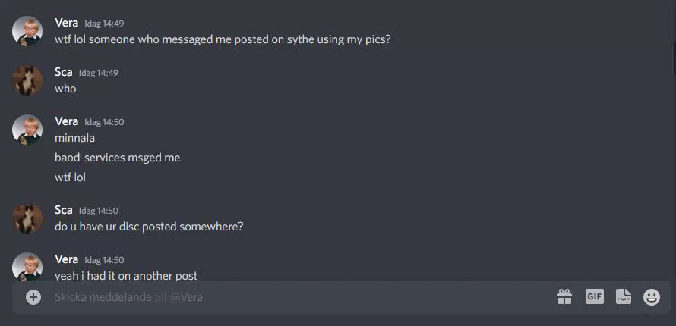Click the "minnala" message text
Viewport: 676px width, 326px height.
point(74,138)
